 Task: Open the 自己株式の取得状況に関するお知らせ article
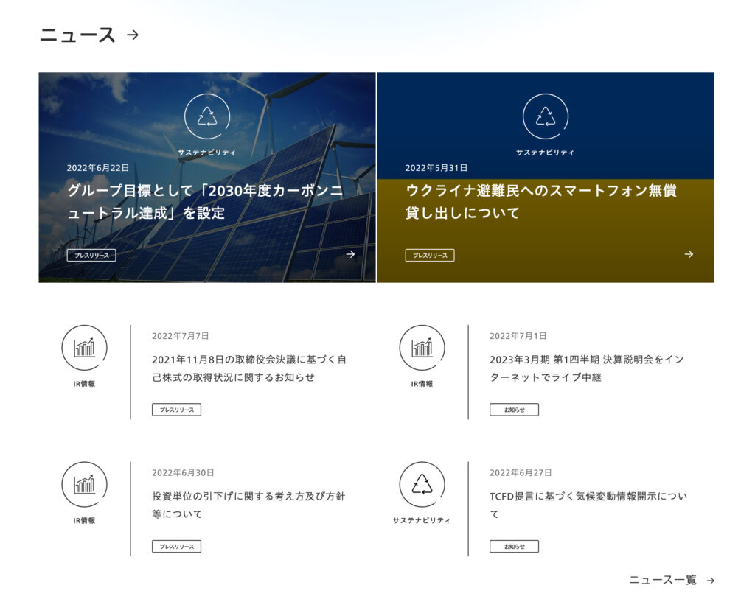pyautogui.click(x=249, y=368)
